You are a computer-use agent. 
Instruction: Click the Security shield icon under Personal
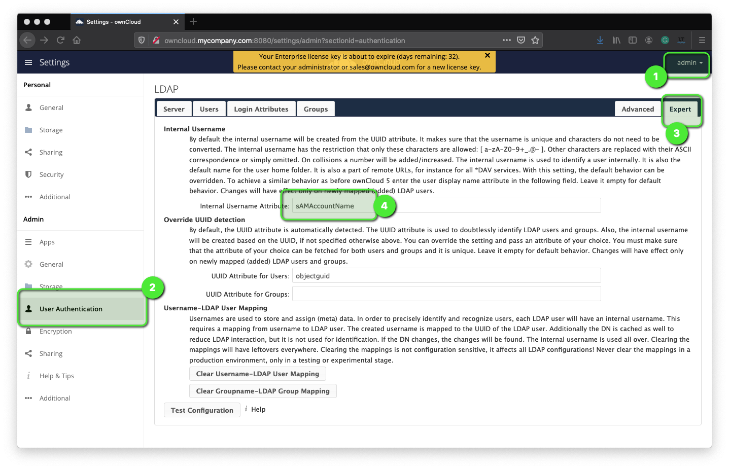28,174
